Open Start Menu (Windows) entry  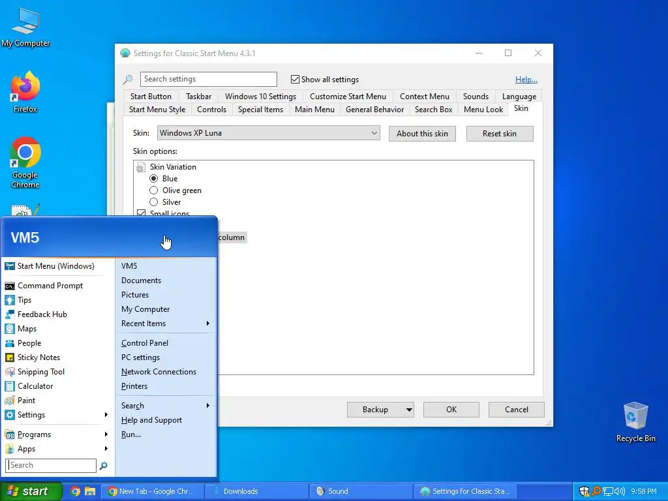pos(55,266)
